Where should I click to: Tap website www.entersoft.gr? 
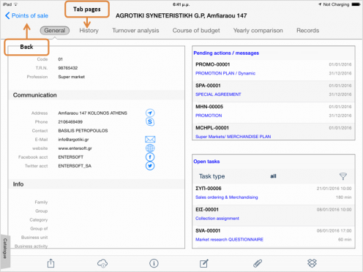(75, 148)
